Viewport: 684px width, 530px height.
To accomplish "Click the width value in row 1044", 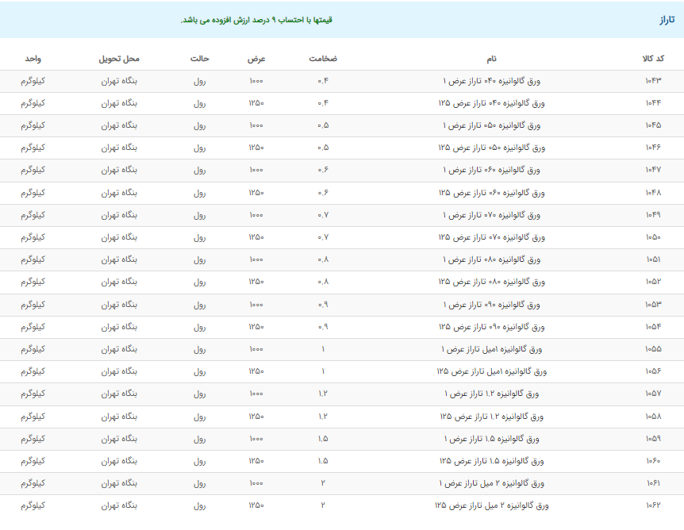I will [256, 103].
